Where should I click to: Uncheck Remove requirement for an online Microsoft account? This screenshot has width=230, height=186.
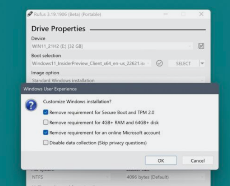click(x=45, y=132)
